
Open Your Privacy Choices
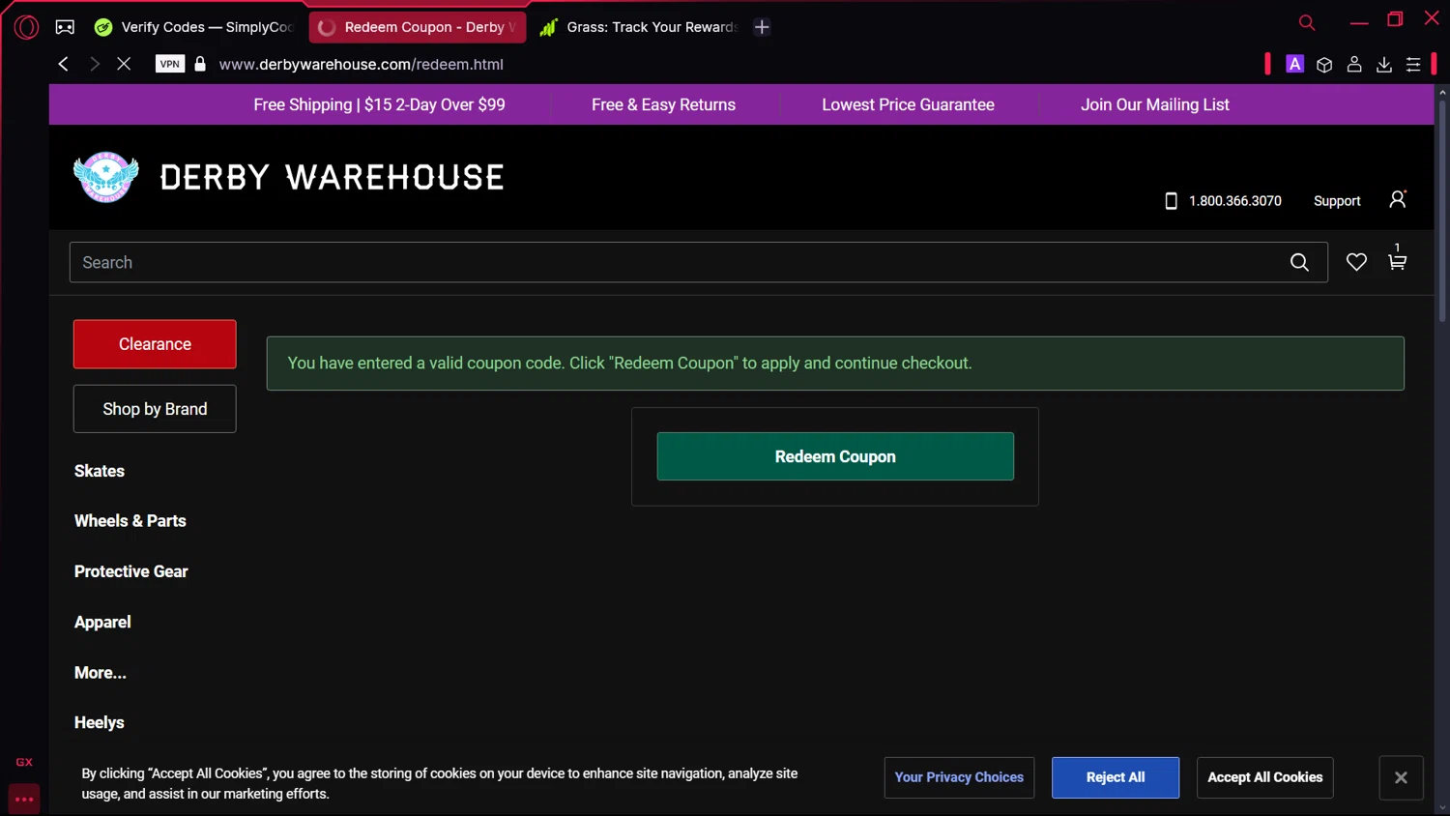pyautogui.click(x=959, y=777)
